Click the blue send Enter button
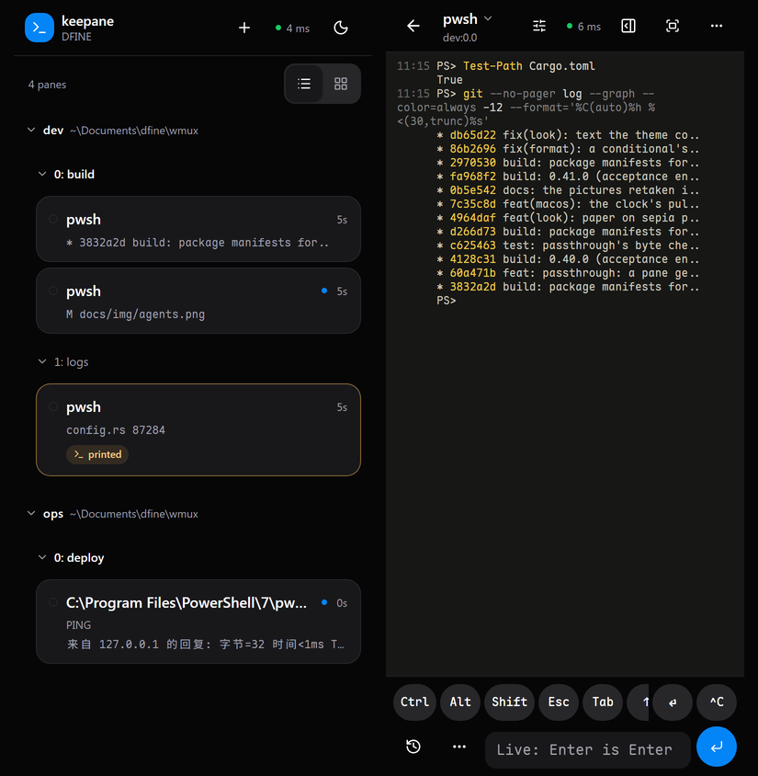758x776 pixels. point(717,747)
